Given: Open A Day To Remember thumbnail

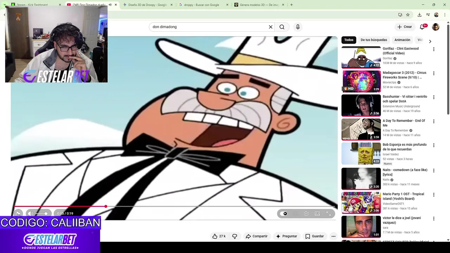Looking at the screenshot, I should (361, 129).
